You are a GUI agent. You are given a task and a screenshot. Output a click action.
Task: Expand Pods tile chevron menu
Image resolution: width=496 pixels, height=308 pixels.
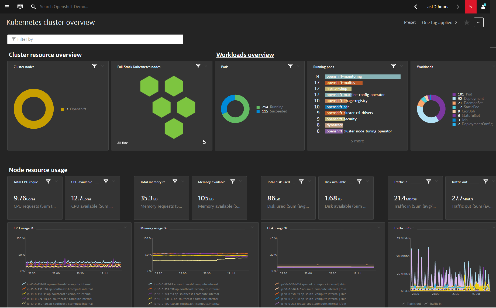298,66
